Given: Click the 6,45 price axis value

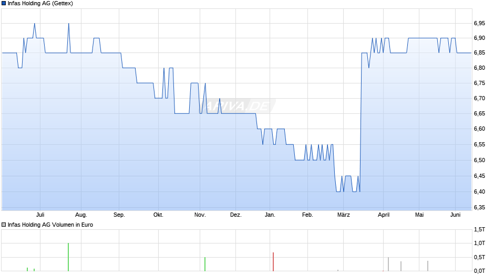Looking at the screenshot, I should click(x=479, y=176).
